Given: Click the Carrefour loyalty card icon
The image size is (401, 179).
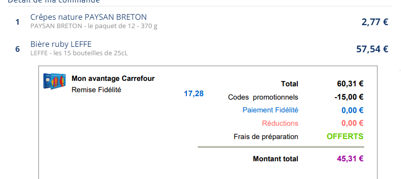Looking at the screenshot, I should tap(54, 81).
